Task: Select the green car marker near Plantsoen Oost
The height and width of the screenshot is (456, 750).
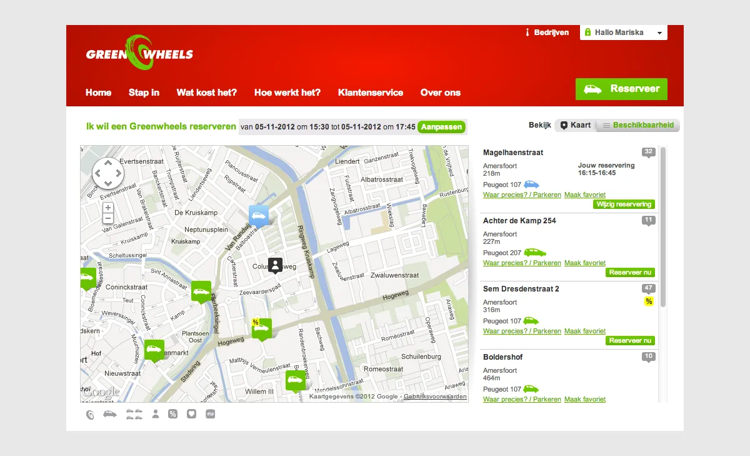Action: [x=154, y=351]
